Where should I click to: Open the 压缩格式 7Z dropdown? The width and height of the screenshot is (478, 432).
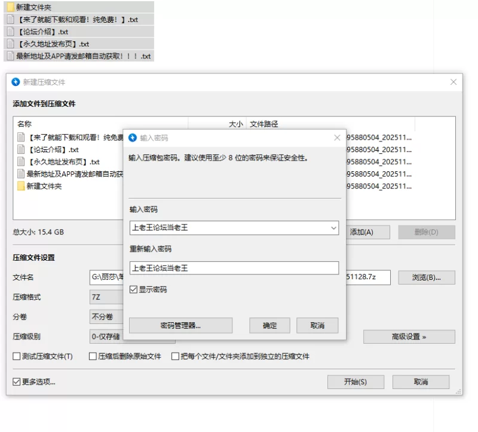(106, 297)
